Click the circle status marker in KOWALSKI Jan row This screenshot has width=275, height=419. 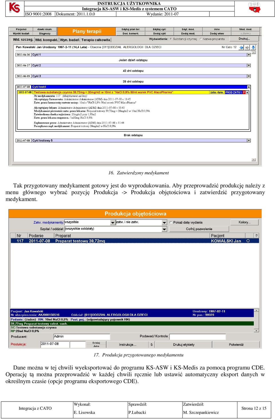248,241
